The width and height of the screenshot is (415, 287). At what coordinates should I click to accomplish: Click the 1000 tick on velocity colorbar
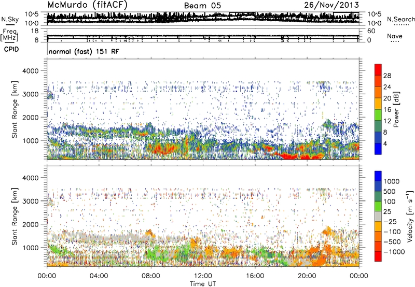click(x=392, y=181)
